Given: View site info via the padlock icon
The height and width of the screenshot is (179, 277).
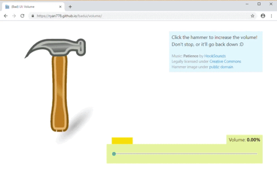Looking at the screenshot, I should tap(33, 16).
